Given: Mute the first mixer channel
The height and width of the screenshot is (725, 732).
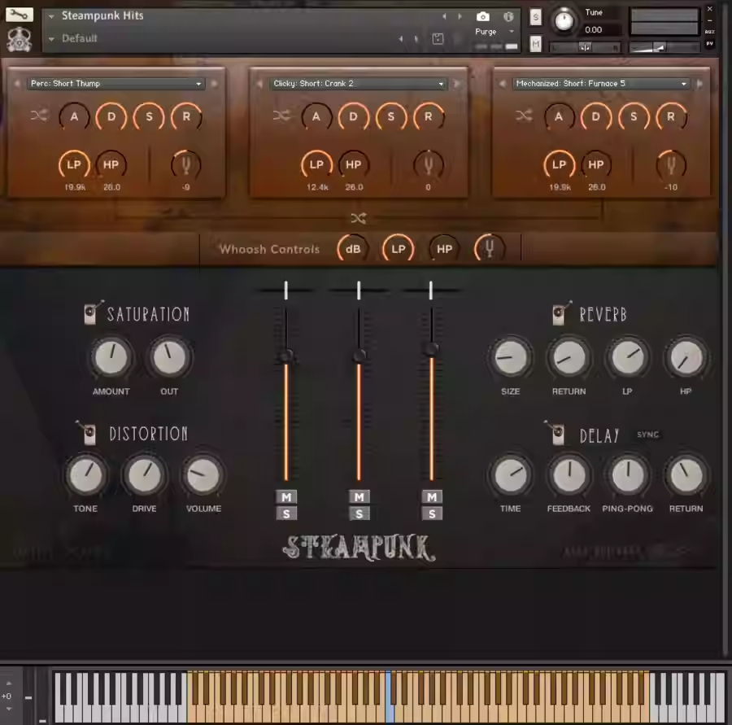Looking at the screenshot, I should (286, 497).
